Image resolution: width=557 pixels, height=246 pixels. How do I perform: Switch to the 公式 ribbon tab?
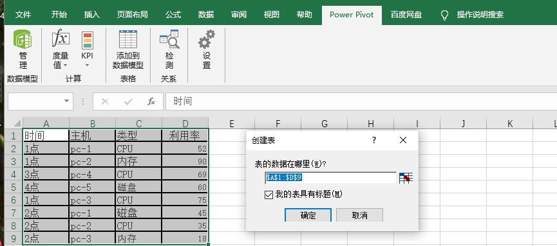pyautogui.click(x=173, y=15)
